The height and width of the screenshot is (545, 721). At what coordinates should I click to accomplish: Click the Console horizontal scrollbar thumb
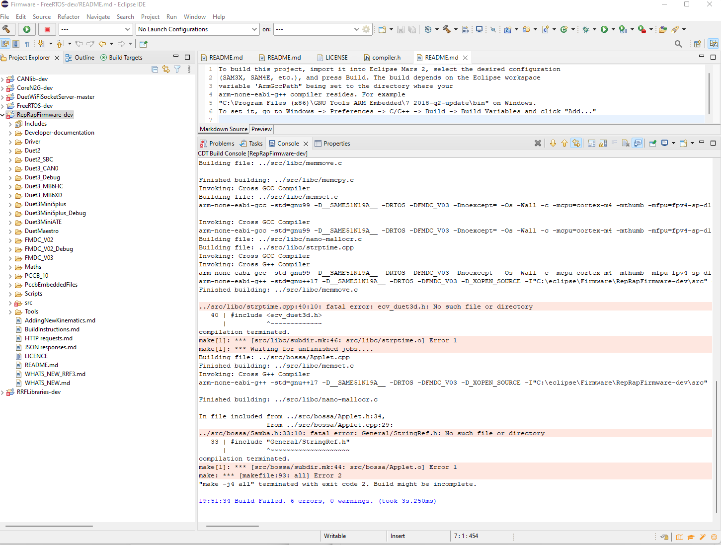[x=232, y=526]
